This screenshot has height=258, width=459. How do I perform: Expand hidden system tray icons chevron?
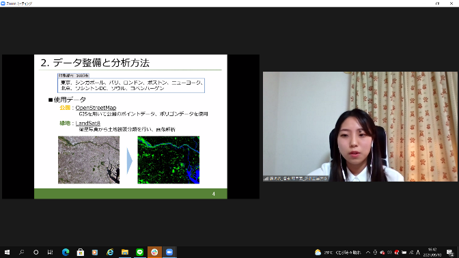pyautogui.click(x=368, y=252)
